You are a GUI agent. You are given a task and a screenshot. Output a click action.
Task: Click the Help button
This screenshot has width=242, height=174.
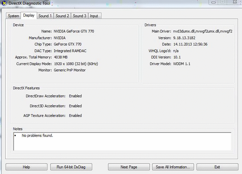point(27,167)
